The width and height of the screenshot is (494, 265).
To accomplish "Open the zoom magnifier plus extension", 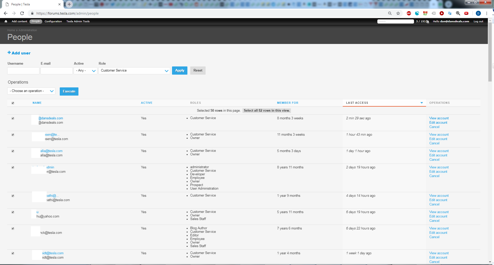I will point(458,13).
